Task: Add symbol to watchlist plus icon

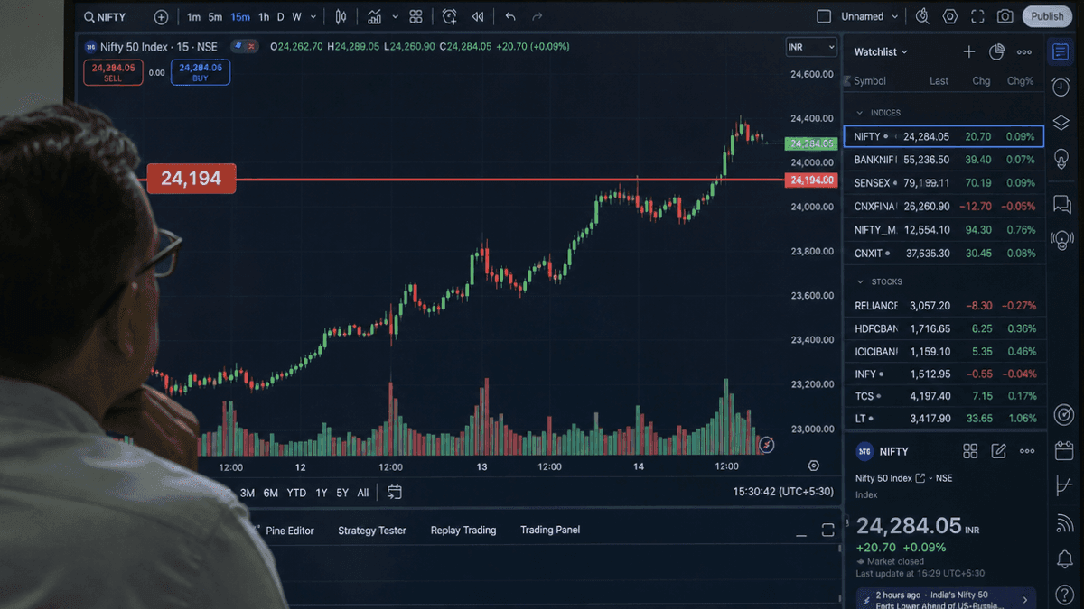Action: 969,52
